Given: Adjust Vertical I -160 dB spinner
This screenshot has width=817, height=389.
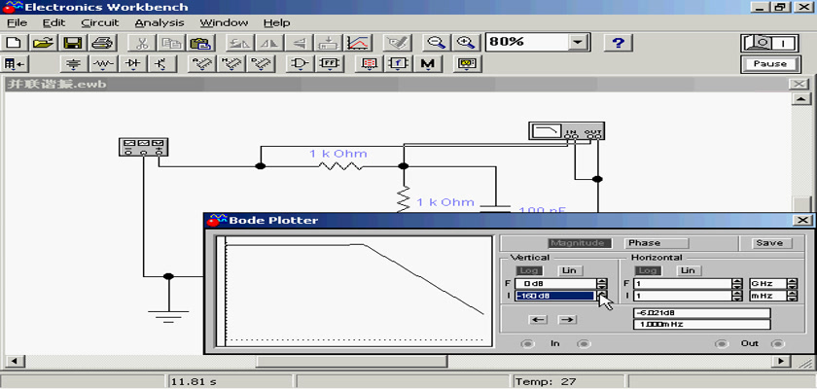Looking at the screenshot, I should pos(602,296).
